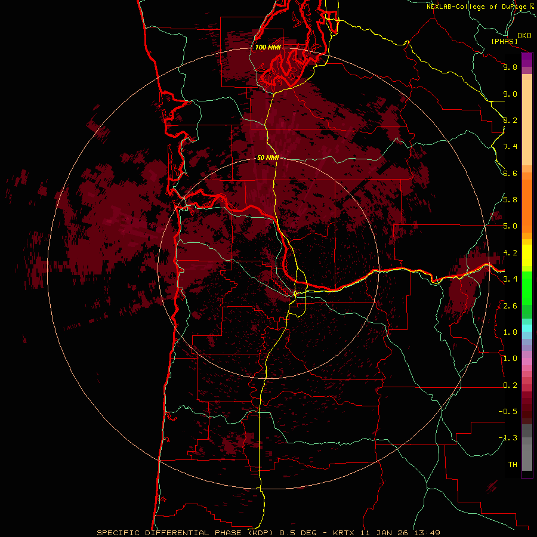This screenshot has height=537, width=537.
Task: Click the DKD label above the color scale
Action: [x=524, y=35]
